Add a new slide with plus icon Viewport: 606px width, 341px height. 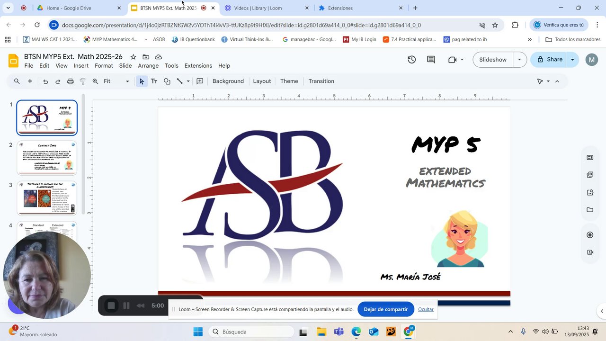[x=30, y=81]
